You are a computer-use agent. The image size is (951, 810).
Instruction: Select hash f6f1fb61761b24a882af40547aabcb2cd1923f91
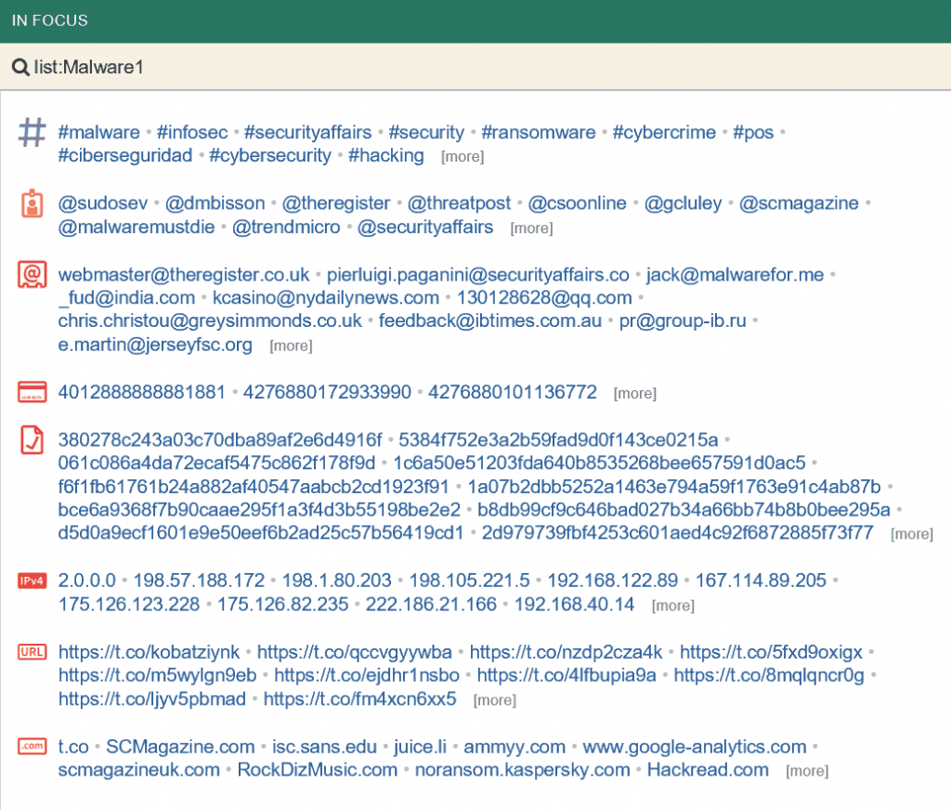point(254,487)
